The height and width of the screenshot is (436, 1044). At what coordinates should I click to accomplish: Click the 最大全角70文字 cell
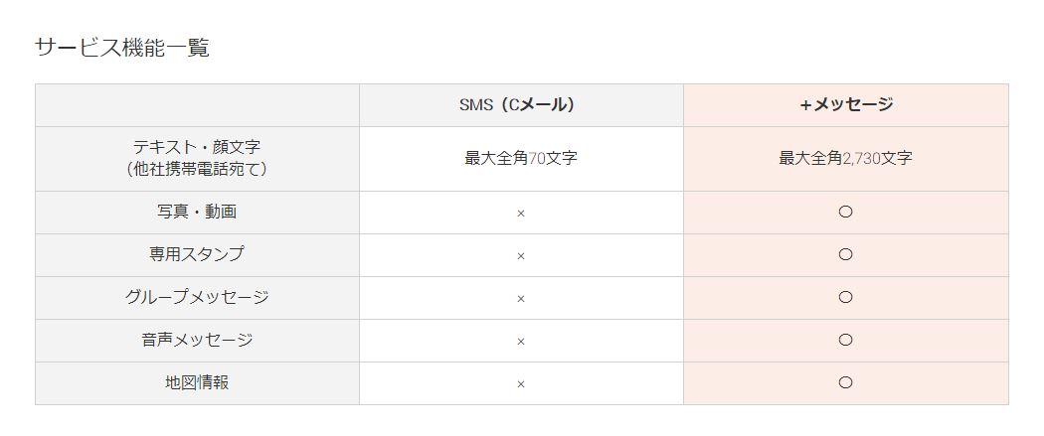click(x=521, y=158)
